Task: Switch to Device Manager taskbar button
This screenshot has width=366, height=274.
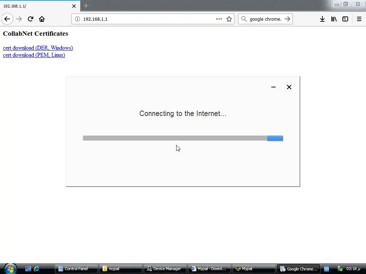Action: coord(165,269)
